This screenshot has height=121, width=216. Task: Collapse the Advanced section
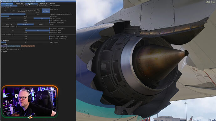[x=5, y=40]
